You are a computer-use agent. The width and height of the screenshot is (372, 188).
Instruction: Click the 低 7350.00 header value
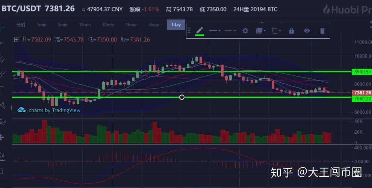[x=213, y=9]
